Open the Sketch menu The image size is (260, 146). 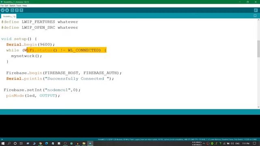(12, 6)
